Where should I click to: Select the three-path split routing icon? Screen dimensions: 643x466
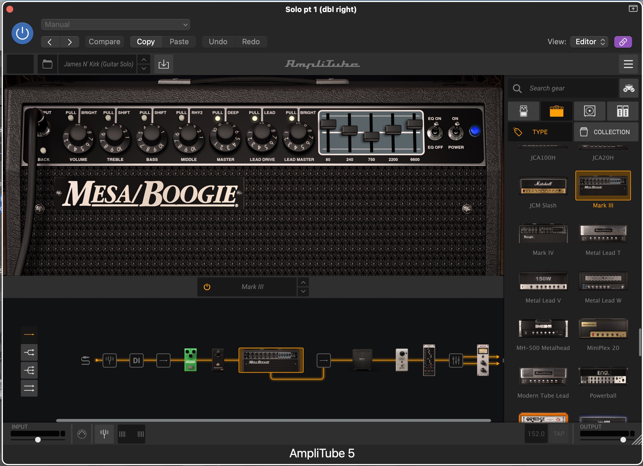29,370
